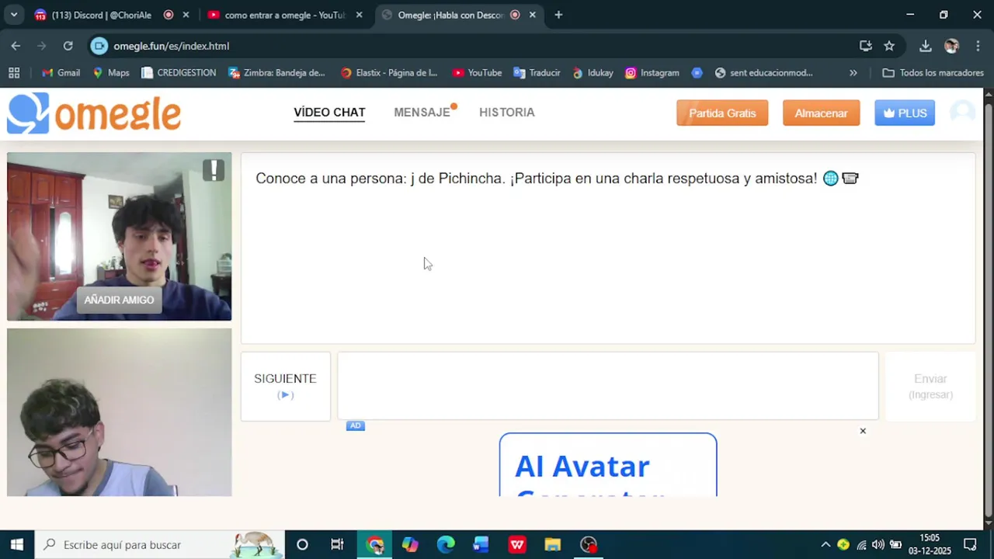Focus the chat message input
Screen dimensions: 994x559
coord(608,386)
